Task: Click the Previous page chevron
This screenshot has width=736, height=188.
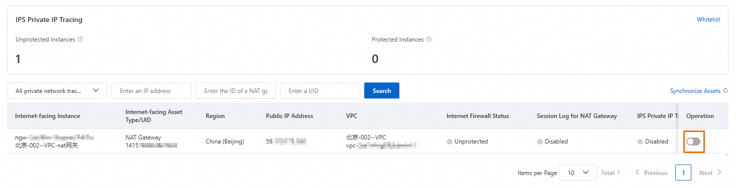Action: [638, 172]
